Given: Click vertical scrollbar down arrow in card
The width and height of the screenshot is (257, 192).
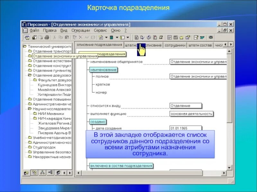Looking at the screenshot, I should [229, 167].
